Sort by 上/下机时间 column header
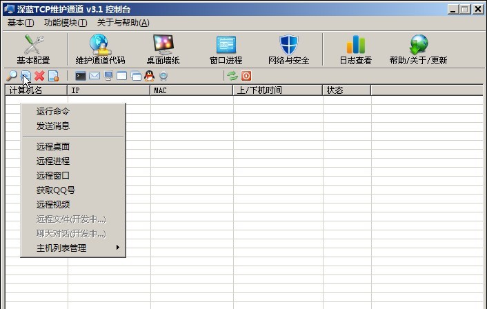Image resolution: width=487 pixels, height=309 pixels. tap(278, 90)
